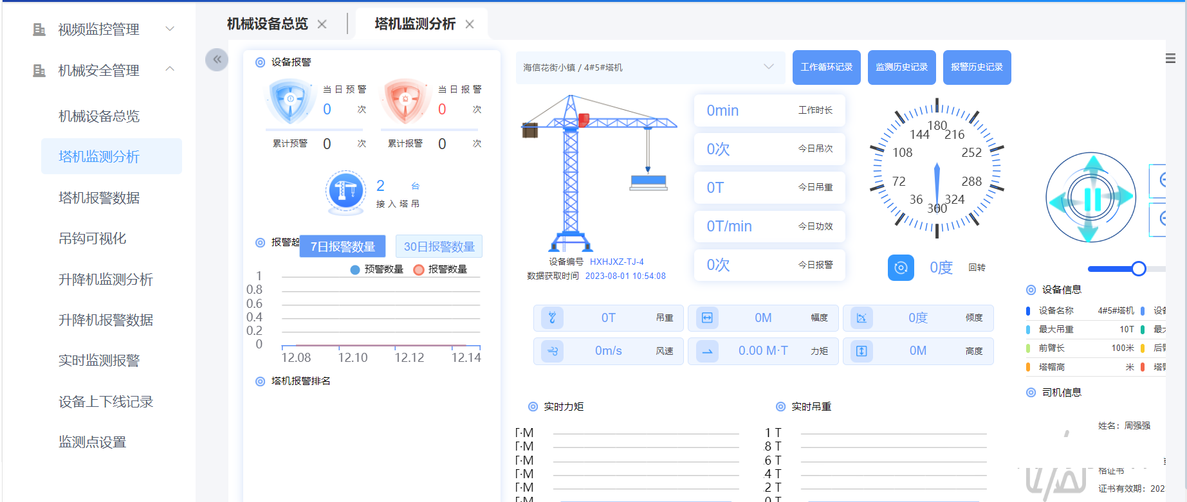Toggle 预警数量 legend series in chart
The width and height of the screenshot is (1187, 502).
pos(377,269)
